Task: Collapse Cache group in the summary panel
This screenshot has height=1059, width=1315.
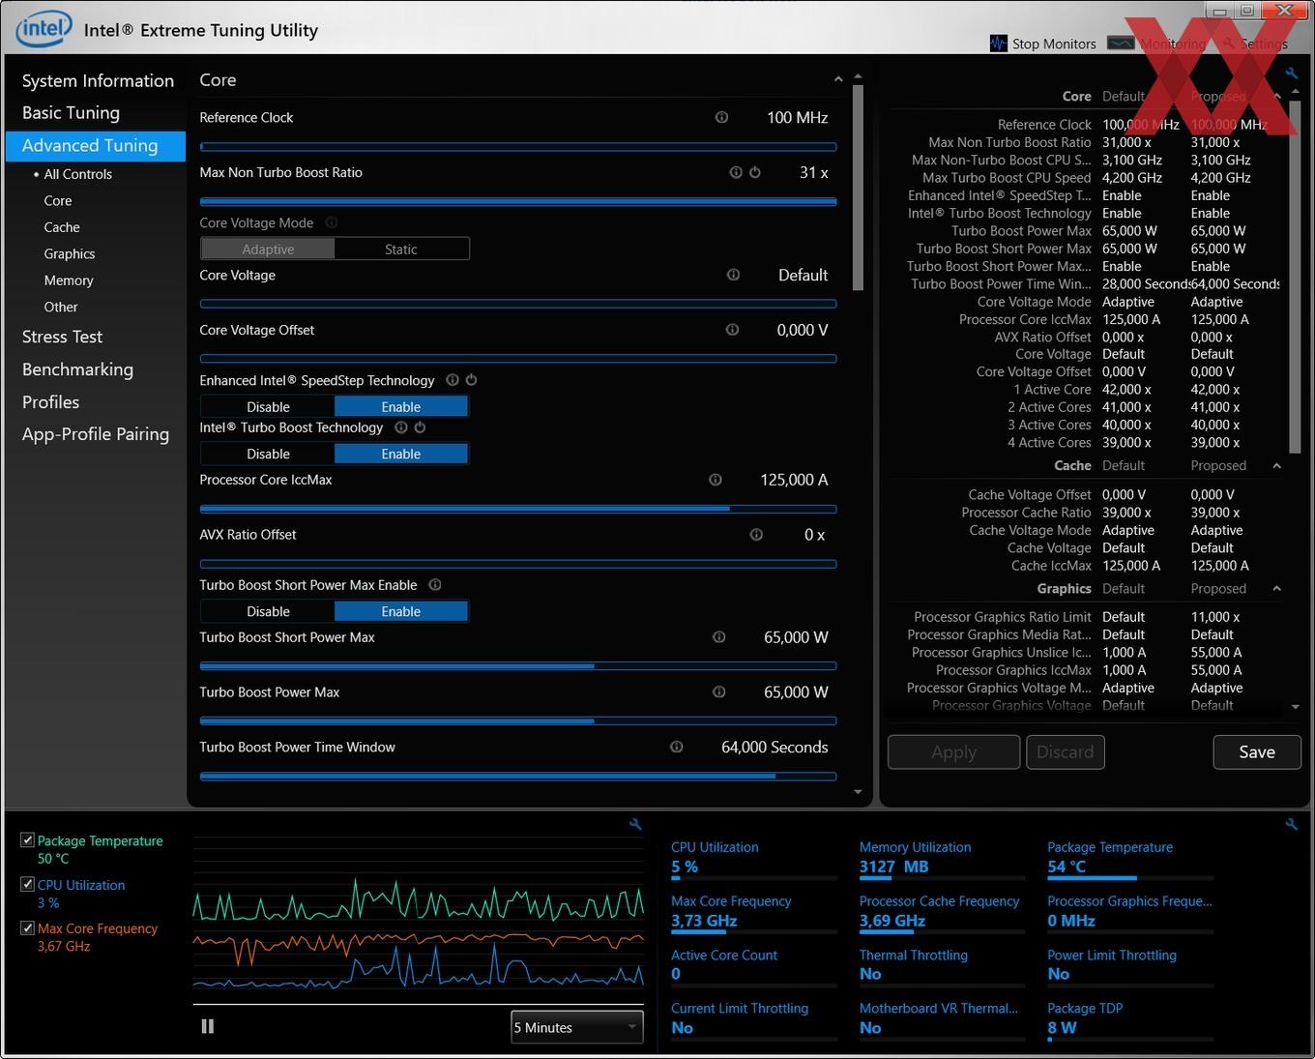Action: pos(1277,465)
